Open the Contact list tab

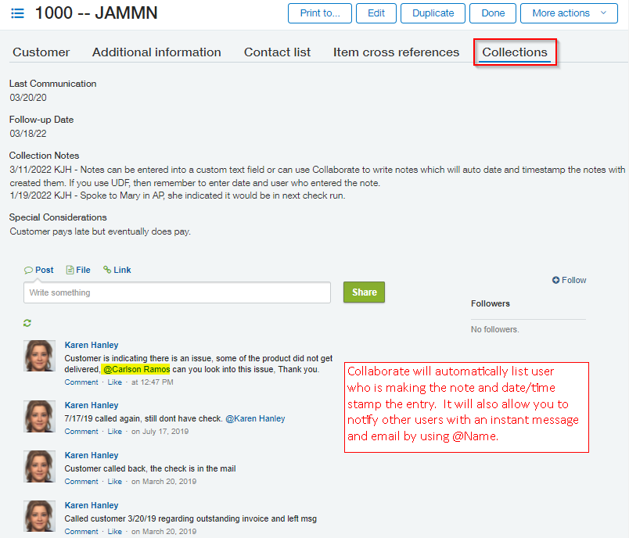pyautogui.click(x=277, y=52)
